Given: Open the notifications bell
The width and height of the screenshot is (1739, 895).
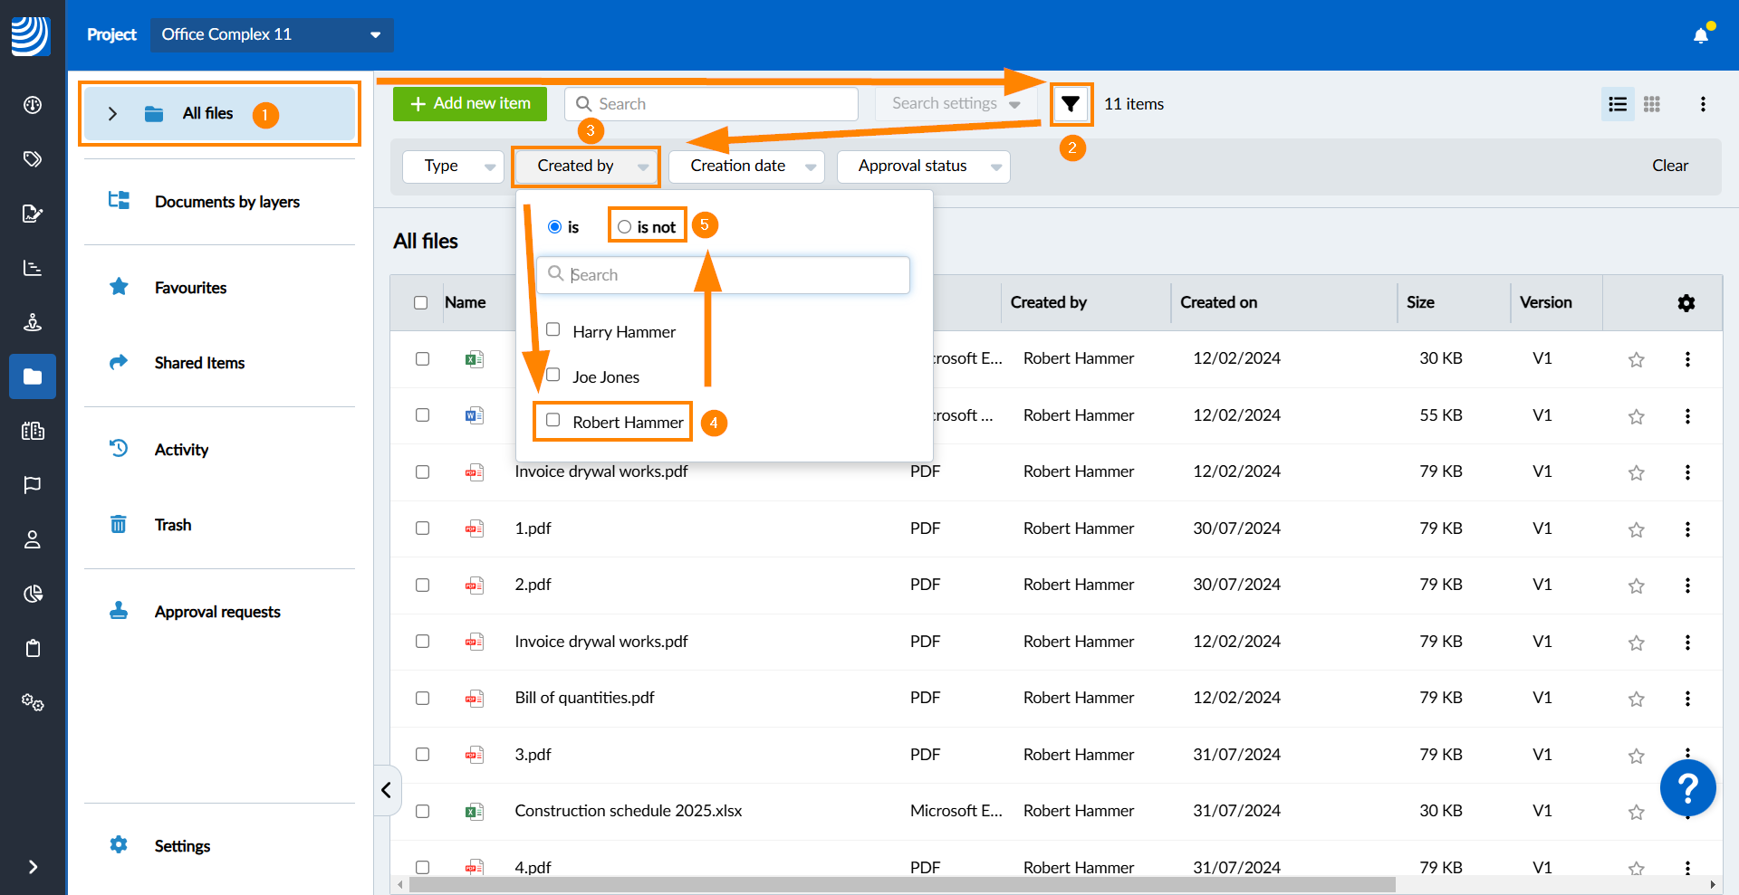Looking at the screenshot, I should [1701, 35].
